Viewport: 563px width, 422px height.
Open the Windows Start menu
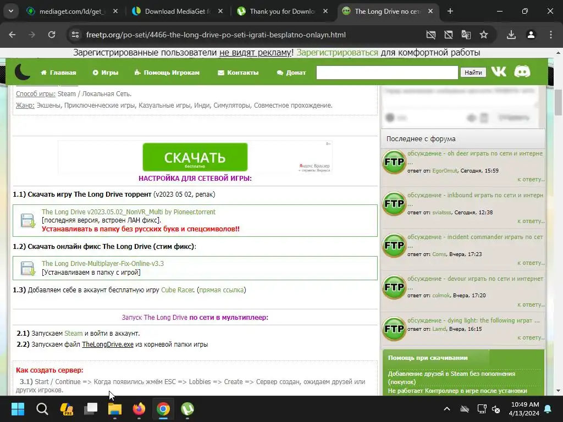tap(18, 409)
